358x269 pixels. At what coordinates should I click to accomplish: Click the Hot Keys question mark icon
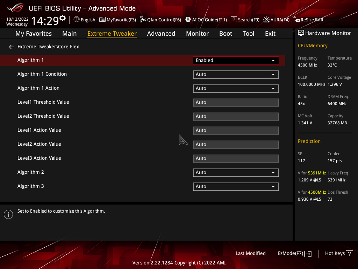[349, 254]
